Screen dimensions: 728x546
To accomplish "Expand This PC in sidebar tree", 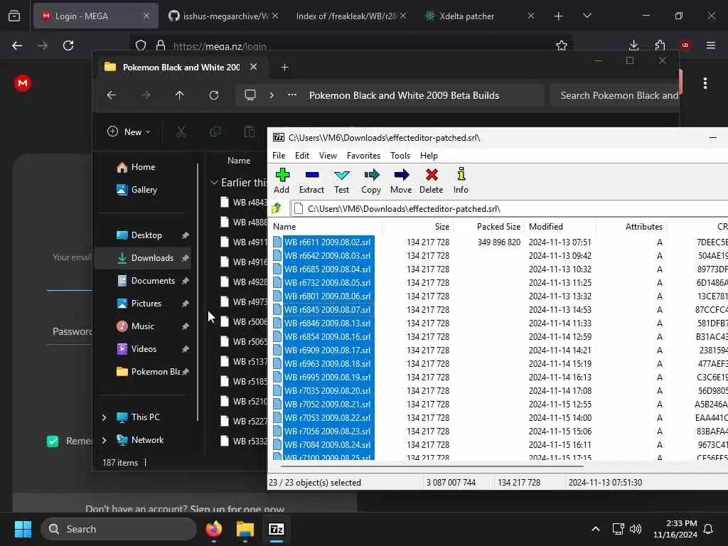I will click(x=105, y=417).
